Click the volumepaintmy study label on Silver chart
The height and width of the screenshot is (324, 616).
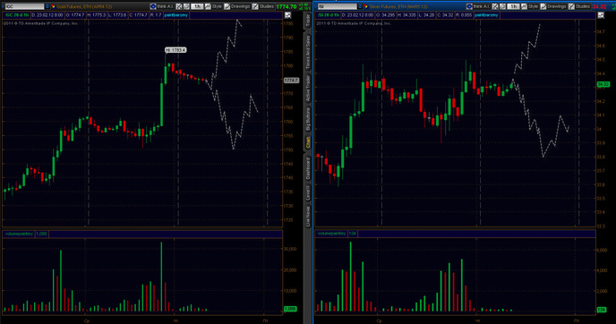[x=332, y=234]
